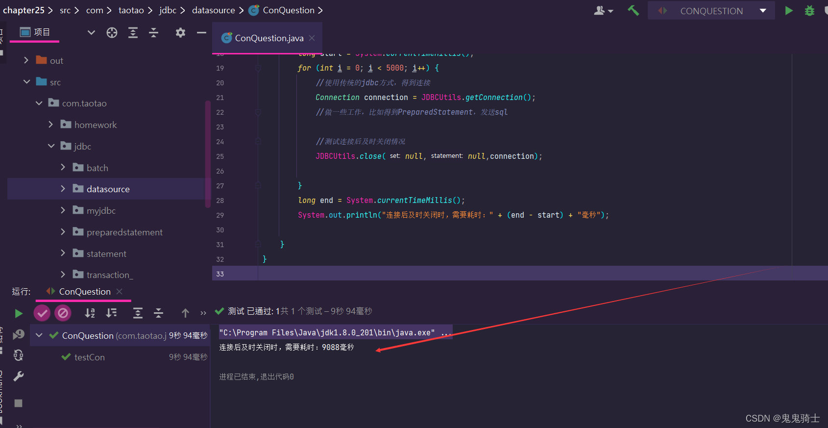Open project panel settings gear
Viewport: 828px width, 428px height.
coord(180,32)
